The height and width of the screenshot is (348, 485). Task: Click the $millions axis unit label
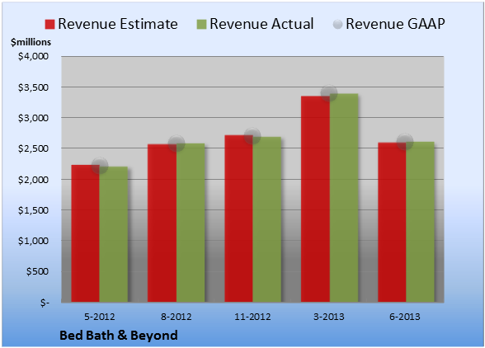[31, 42]
